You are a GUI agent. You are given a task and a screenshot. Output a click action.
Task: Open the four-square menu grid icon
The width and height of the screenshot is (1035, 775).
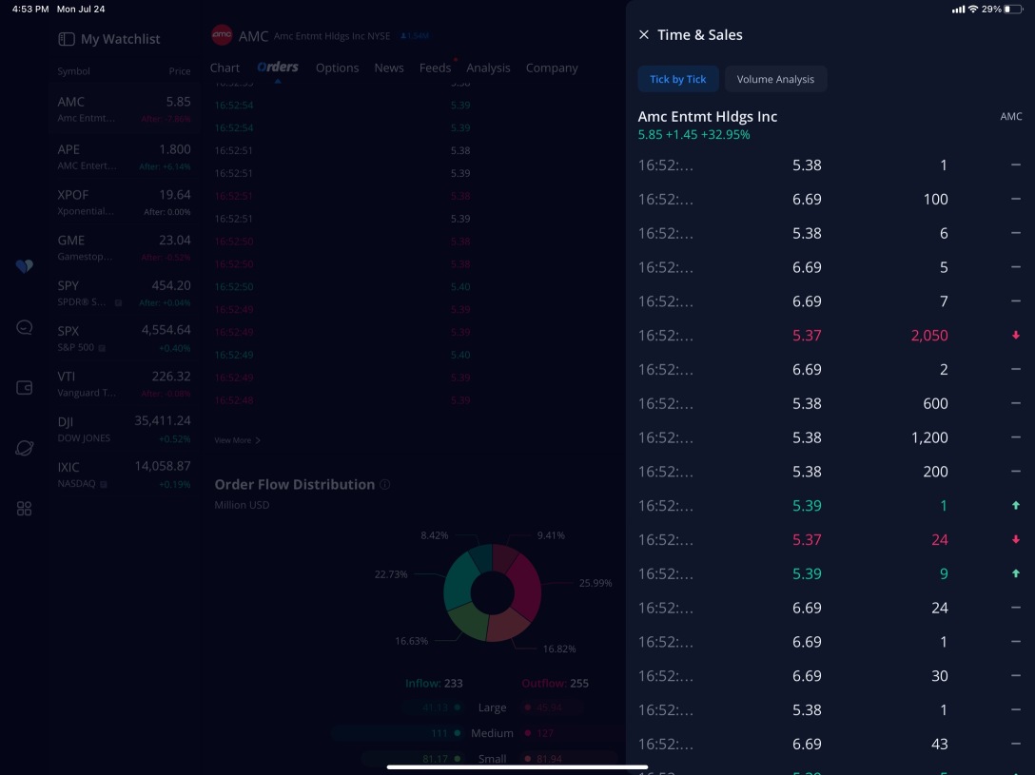point(25,509)
